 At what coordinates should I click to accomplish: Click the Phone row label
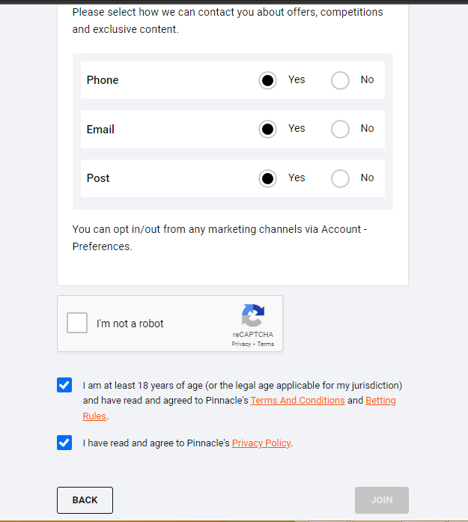pos(103,80)
